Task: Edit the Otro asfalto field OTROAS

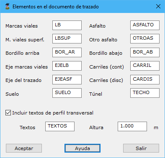Action: (145, 38)
